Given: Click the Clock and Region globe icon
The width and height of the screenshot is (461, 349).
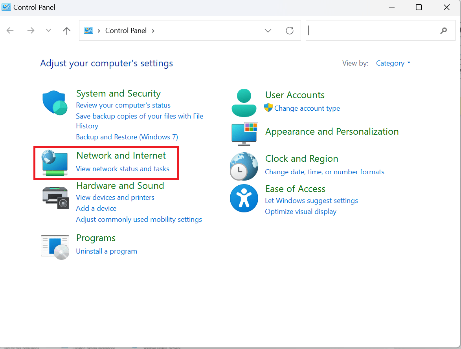Looking at the screenshot, I should (x=244, y=166).
